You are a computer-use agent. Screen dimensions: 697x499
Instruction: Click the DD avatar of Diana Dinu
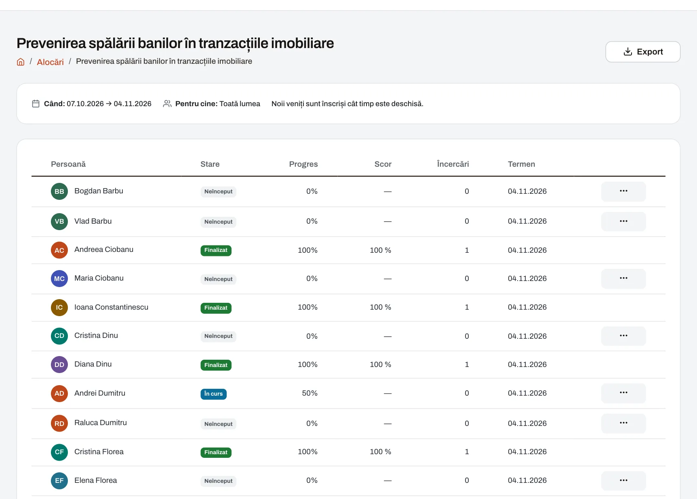59,365
